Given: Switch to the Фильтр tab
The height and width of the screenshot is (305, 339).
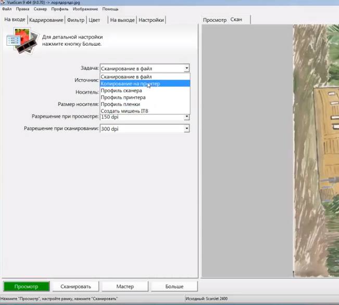Looking at the screenshot, I should (76, 20).
